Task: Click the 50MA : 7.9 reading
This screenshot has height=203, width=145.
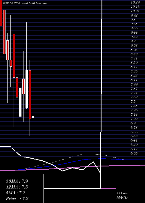Action: coord(17,181)
